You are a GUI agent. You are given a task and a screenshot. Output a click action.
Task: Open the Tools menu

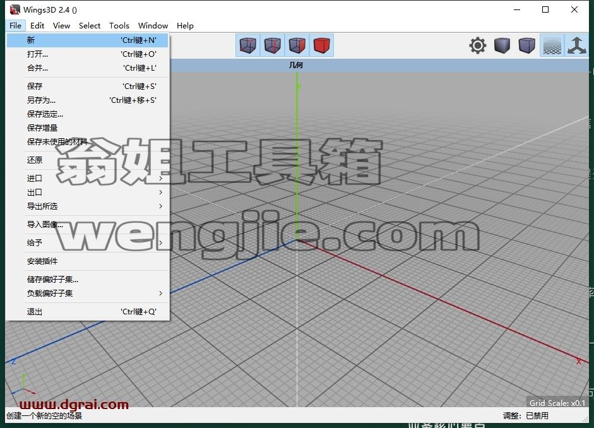tap(119, 26)
